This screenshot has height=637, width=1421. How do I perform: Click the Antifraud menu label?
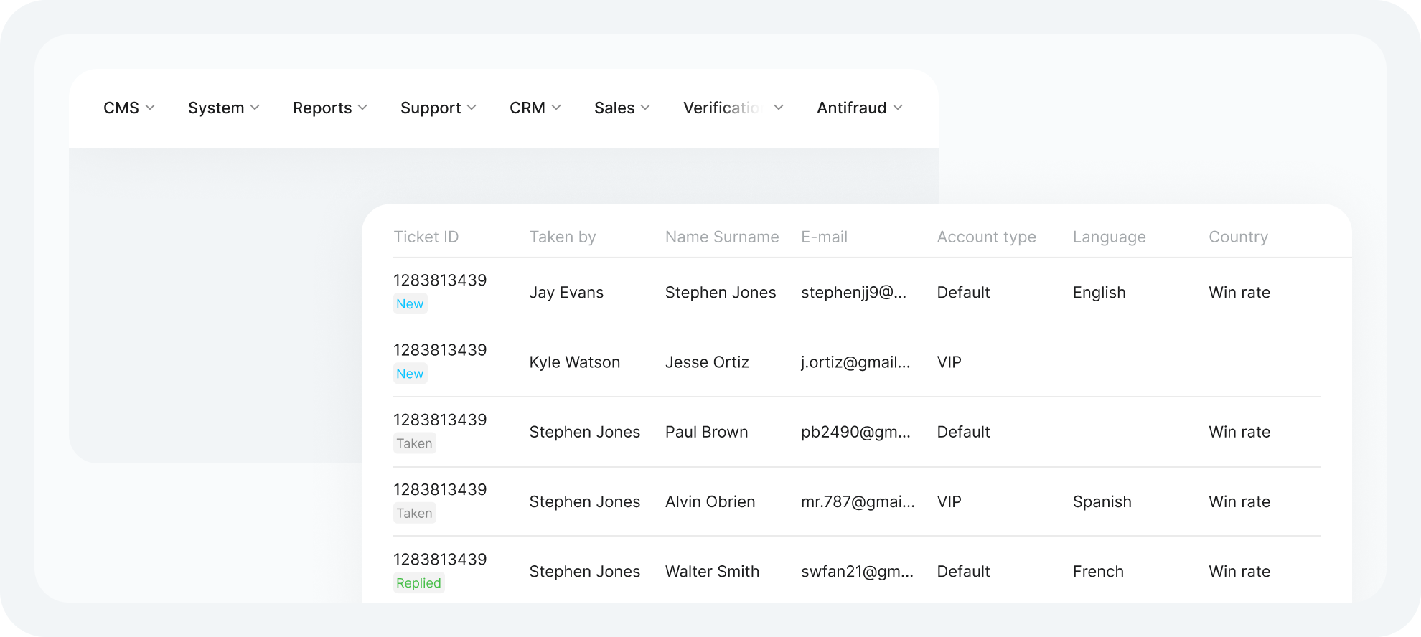click(852, 108)
